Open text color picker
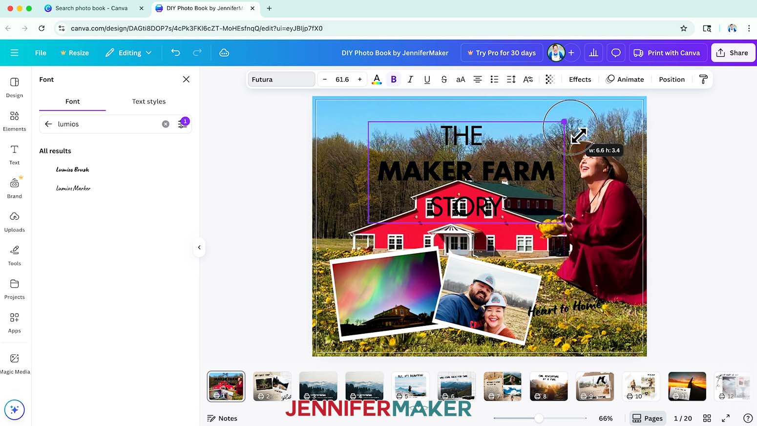The image size is (757, 426). pos(377,79)
